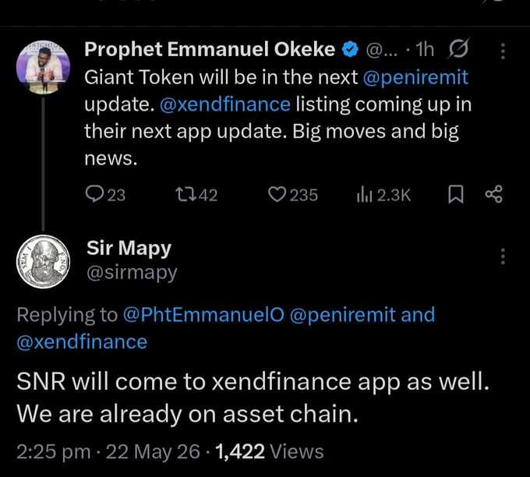The height and width of the screenshot is (477, 530).
Task: Share Prophet Emmanuel Okeke's tweet
Action: pos(494,194)
